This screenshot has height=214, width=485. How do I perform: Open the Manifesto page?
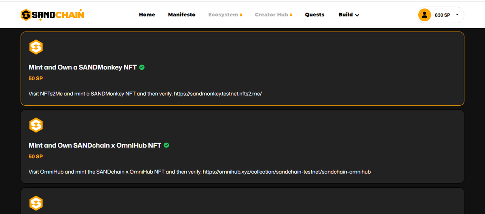[x=181, y=15]
